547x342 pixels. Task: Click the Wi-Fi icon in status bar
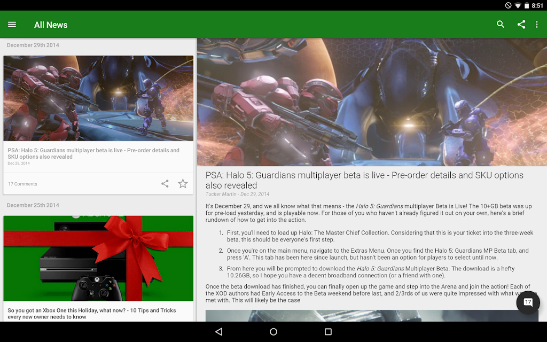point(518,5)
